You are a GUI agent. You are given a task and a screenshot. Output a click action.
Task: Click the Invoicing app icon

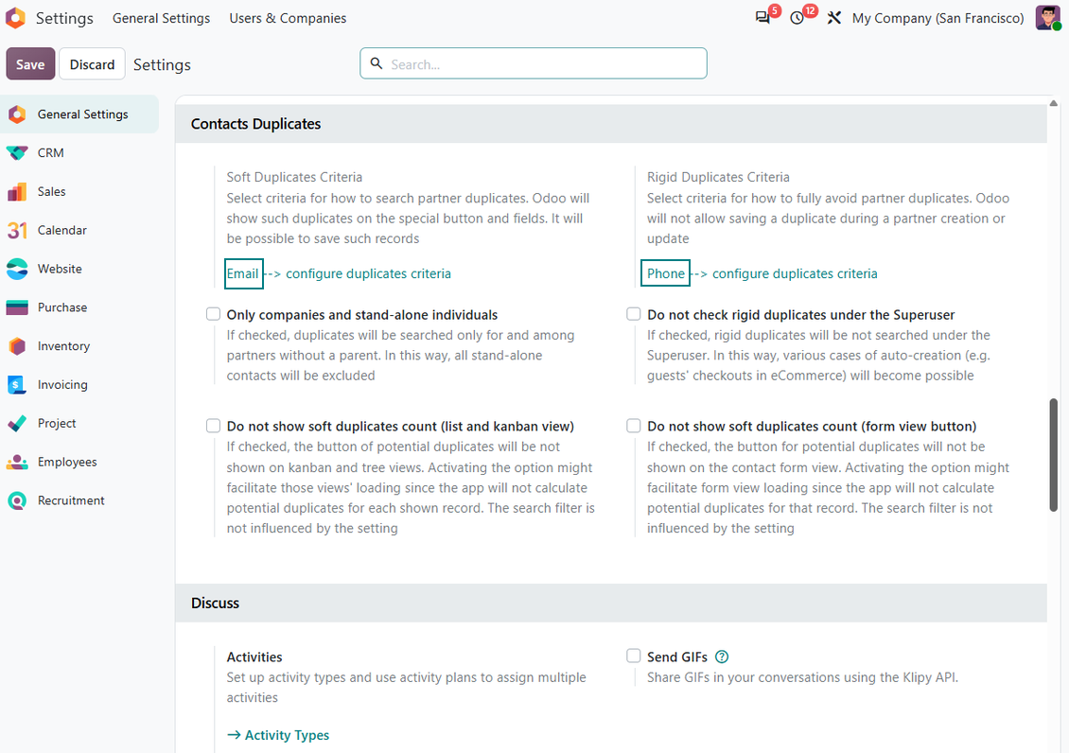[x=17, y=384]
